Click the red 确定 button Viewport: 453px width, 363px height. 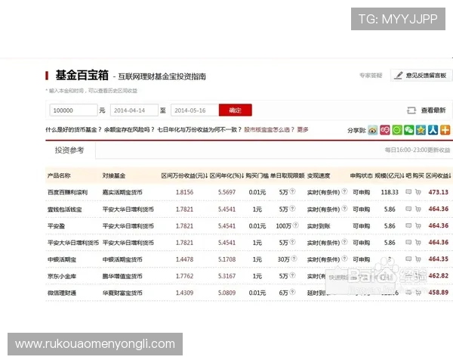235,110
